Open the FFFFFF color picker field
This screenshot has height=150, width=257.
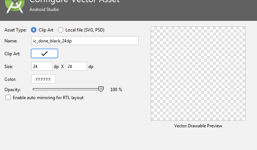coord(43,79)
